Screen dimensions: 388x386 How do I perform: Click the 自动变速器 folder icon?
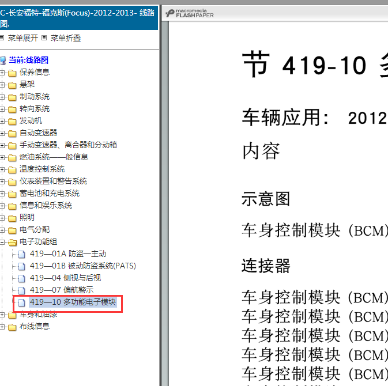[12, 134]
